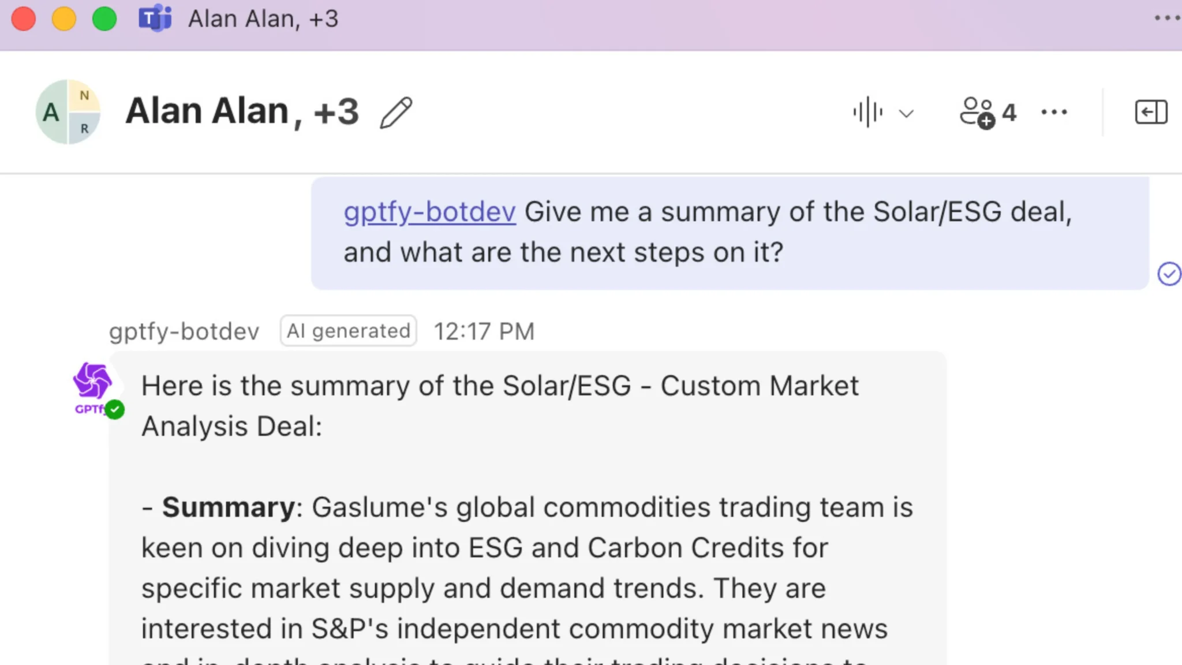
Task: Expand the chevron beside the audio icon
Action: point(907,114)
